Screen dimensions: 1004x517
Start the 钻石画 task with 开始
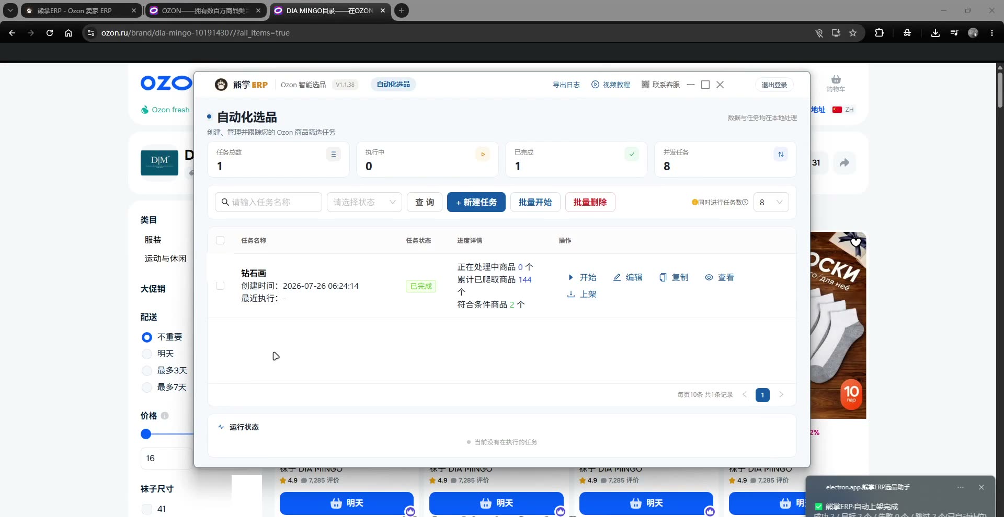582,277
